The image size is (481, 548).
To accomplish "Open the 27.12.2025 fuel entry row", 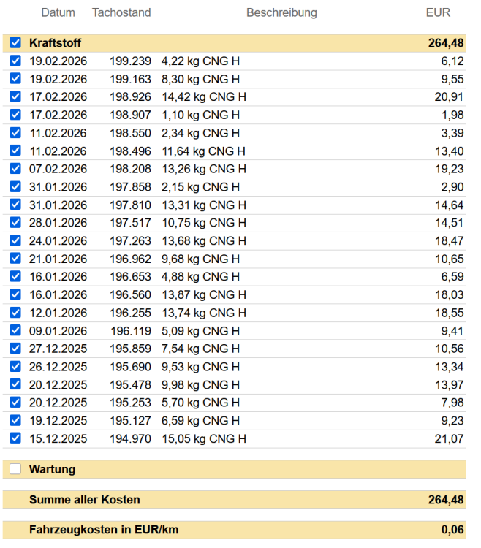I will (234, 349).
